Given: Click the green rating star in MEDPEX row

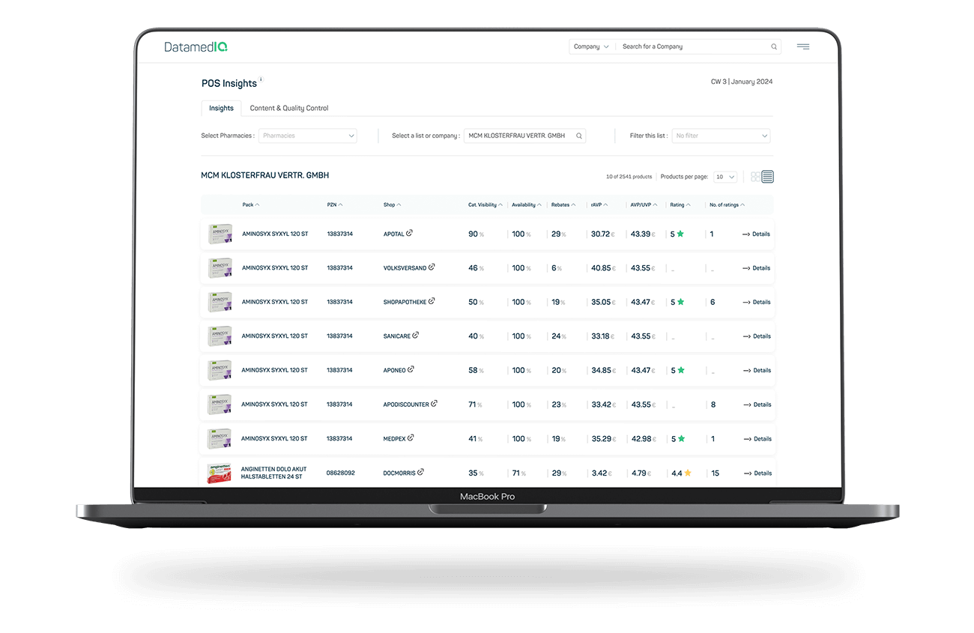Looking at the screenshot, I should point(680,438).
